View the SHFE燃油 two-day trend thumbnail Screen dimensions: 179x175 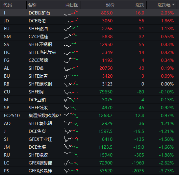click(x=71, y=29)
